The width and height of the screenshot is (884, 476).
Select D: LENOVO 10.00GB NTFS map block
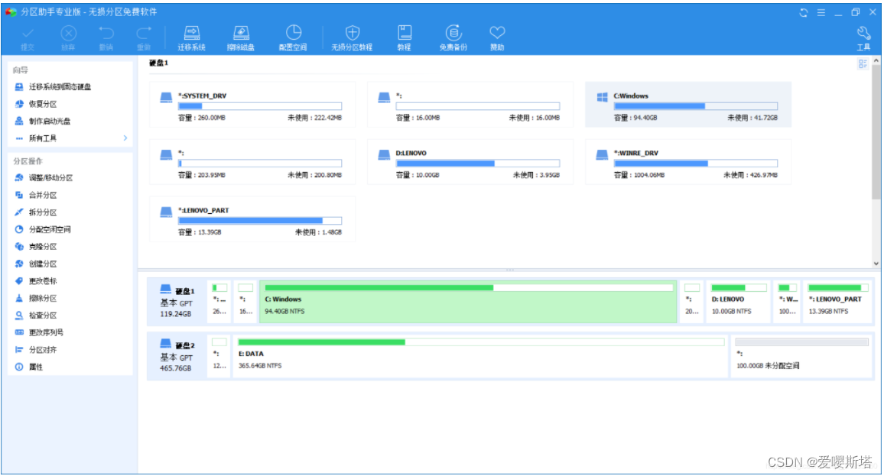tap(738, 301)
